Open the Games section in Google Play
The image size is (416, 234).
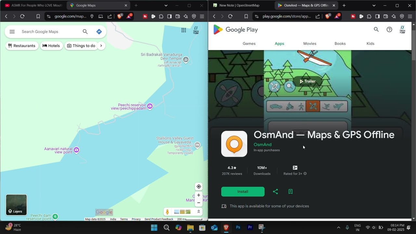pyautogui.click(x=249, y=44)
